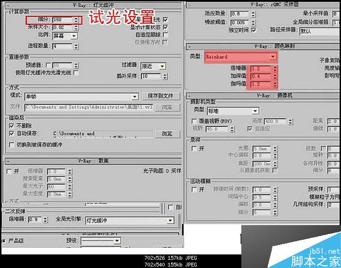Toggle the 显示计算状态 checkbox
341x268 pixels.
pyautogui.click(x=165, y=27)
